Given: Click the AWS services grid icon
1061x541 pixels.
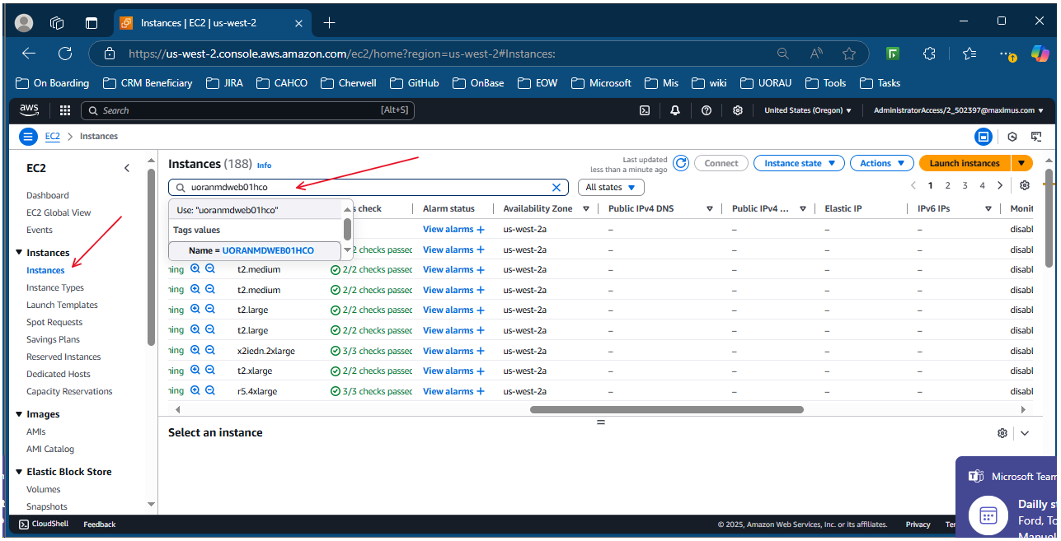Looking at the screenshot, I should 65,110.
